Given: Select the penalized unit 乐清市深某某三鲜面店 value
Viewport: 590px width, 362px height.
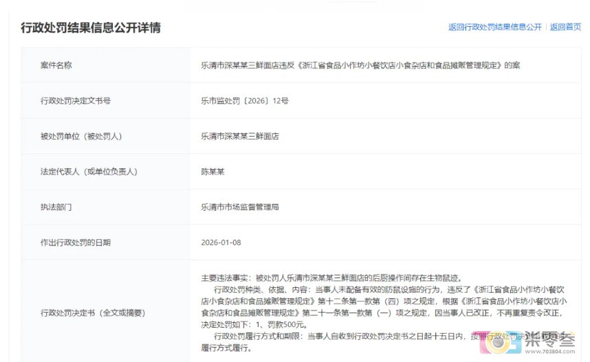Looking at the screenshot, I should click(x=240, y=136).
